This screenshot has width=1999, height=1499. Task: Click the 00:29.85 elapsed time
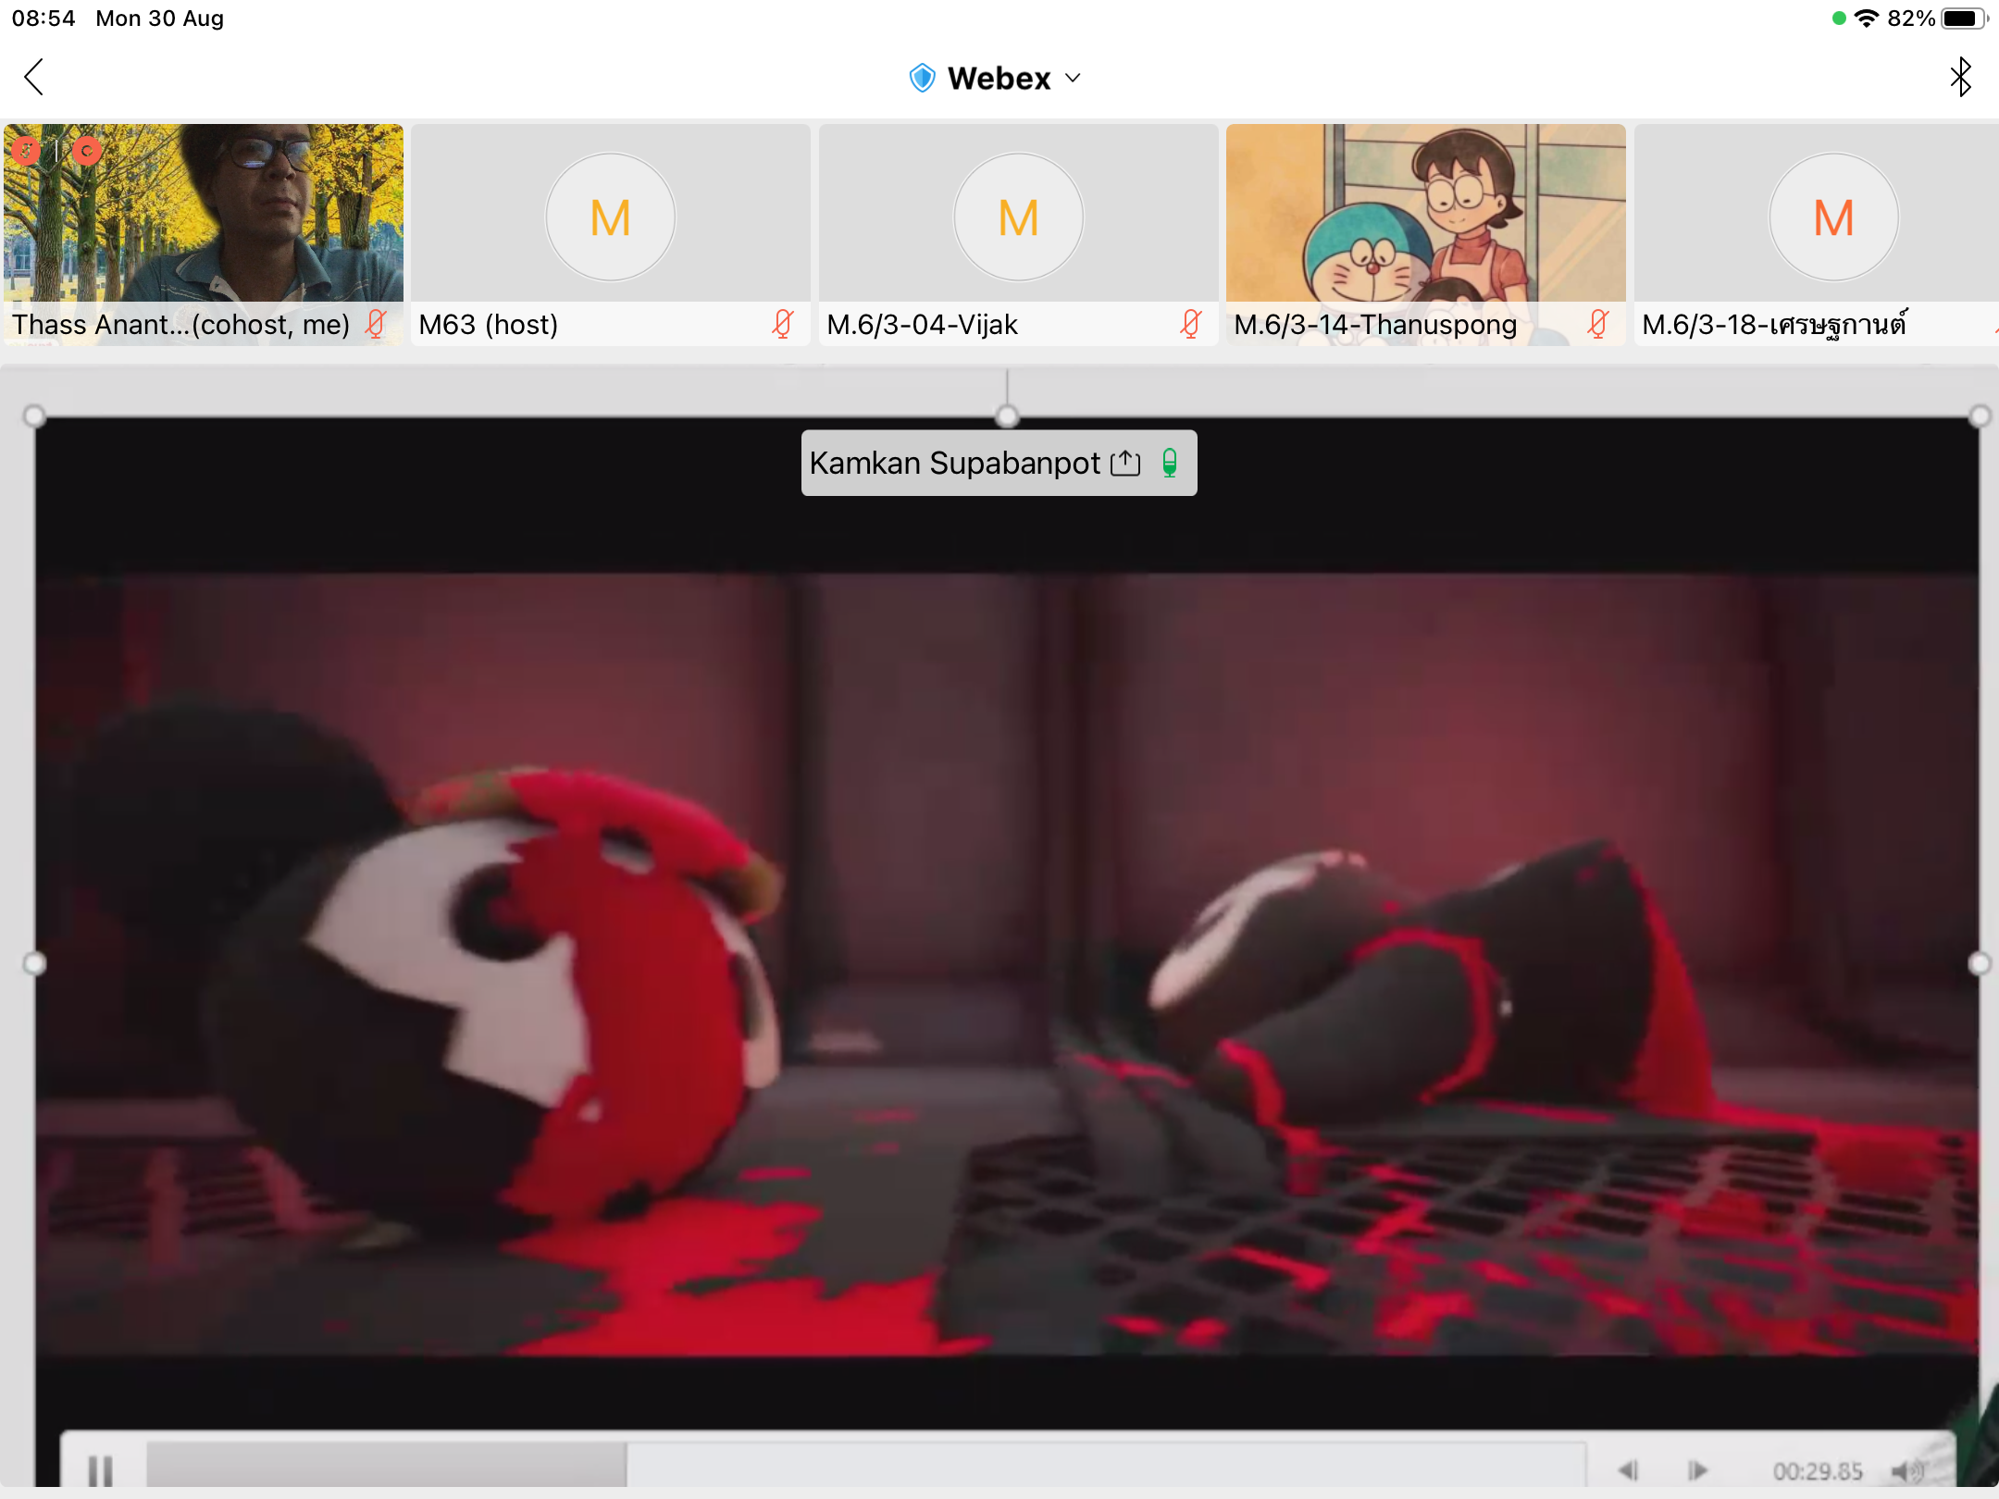click(x=1818, y=1471)
